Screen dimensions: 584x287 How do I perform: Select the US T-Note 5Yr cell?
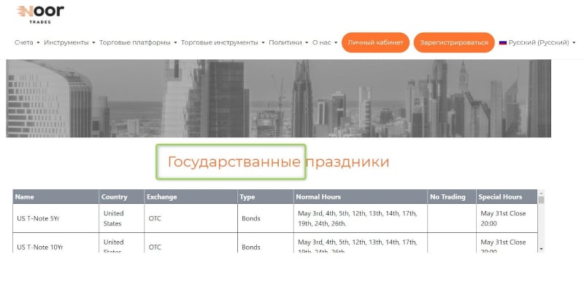[56, 218]
